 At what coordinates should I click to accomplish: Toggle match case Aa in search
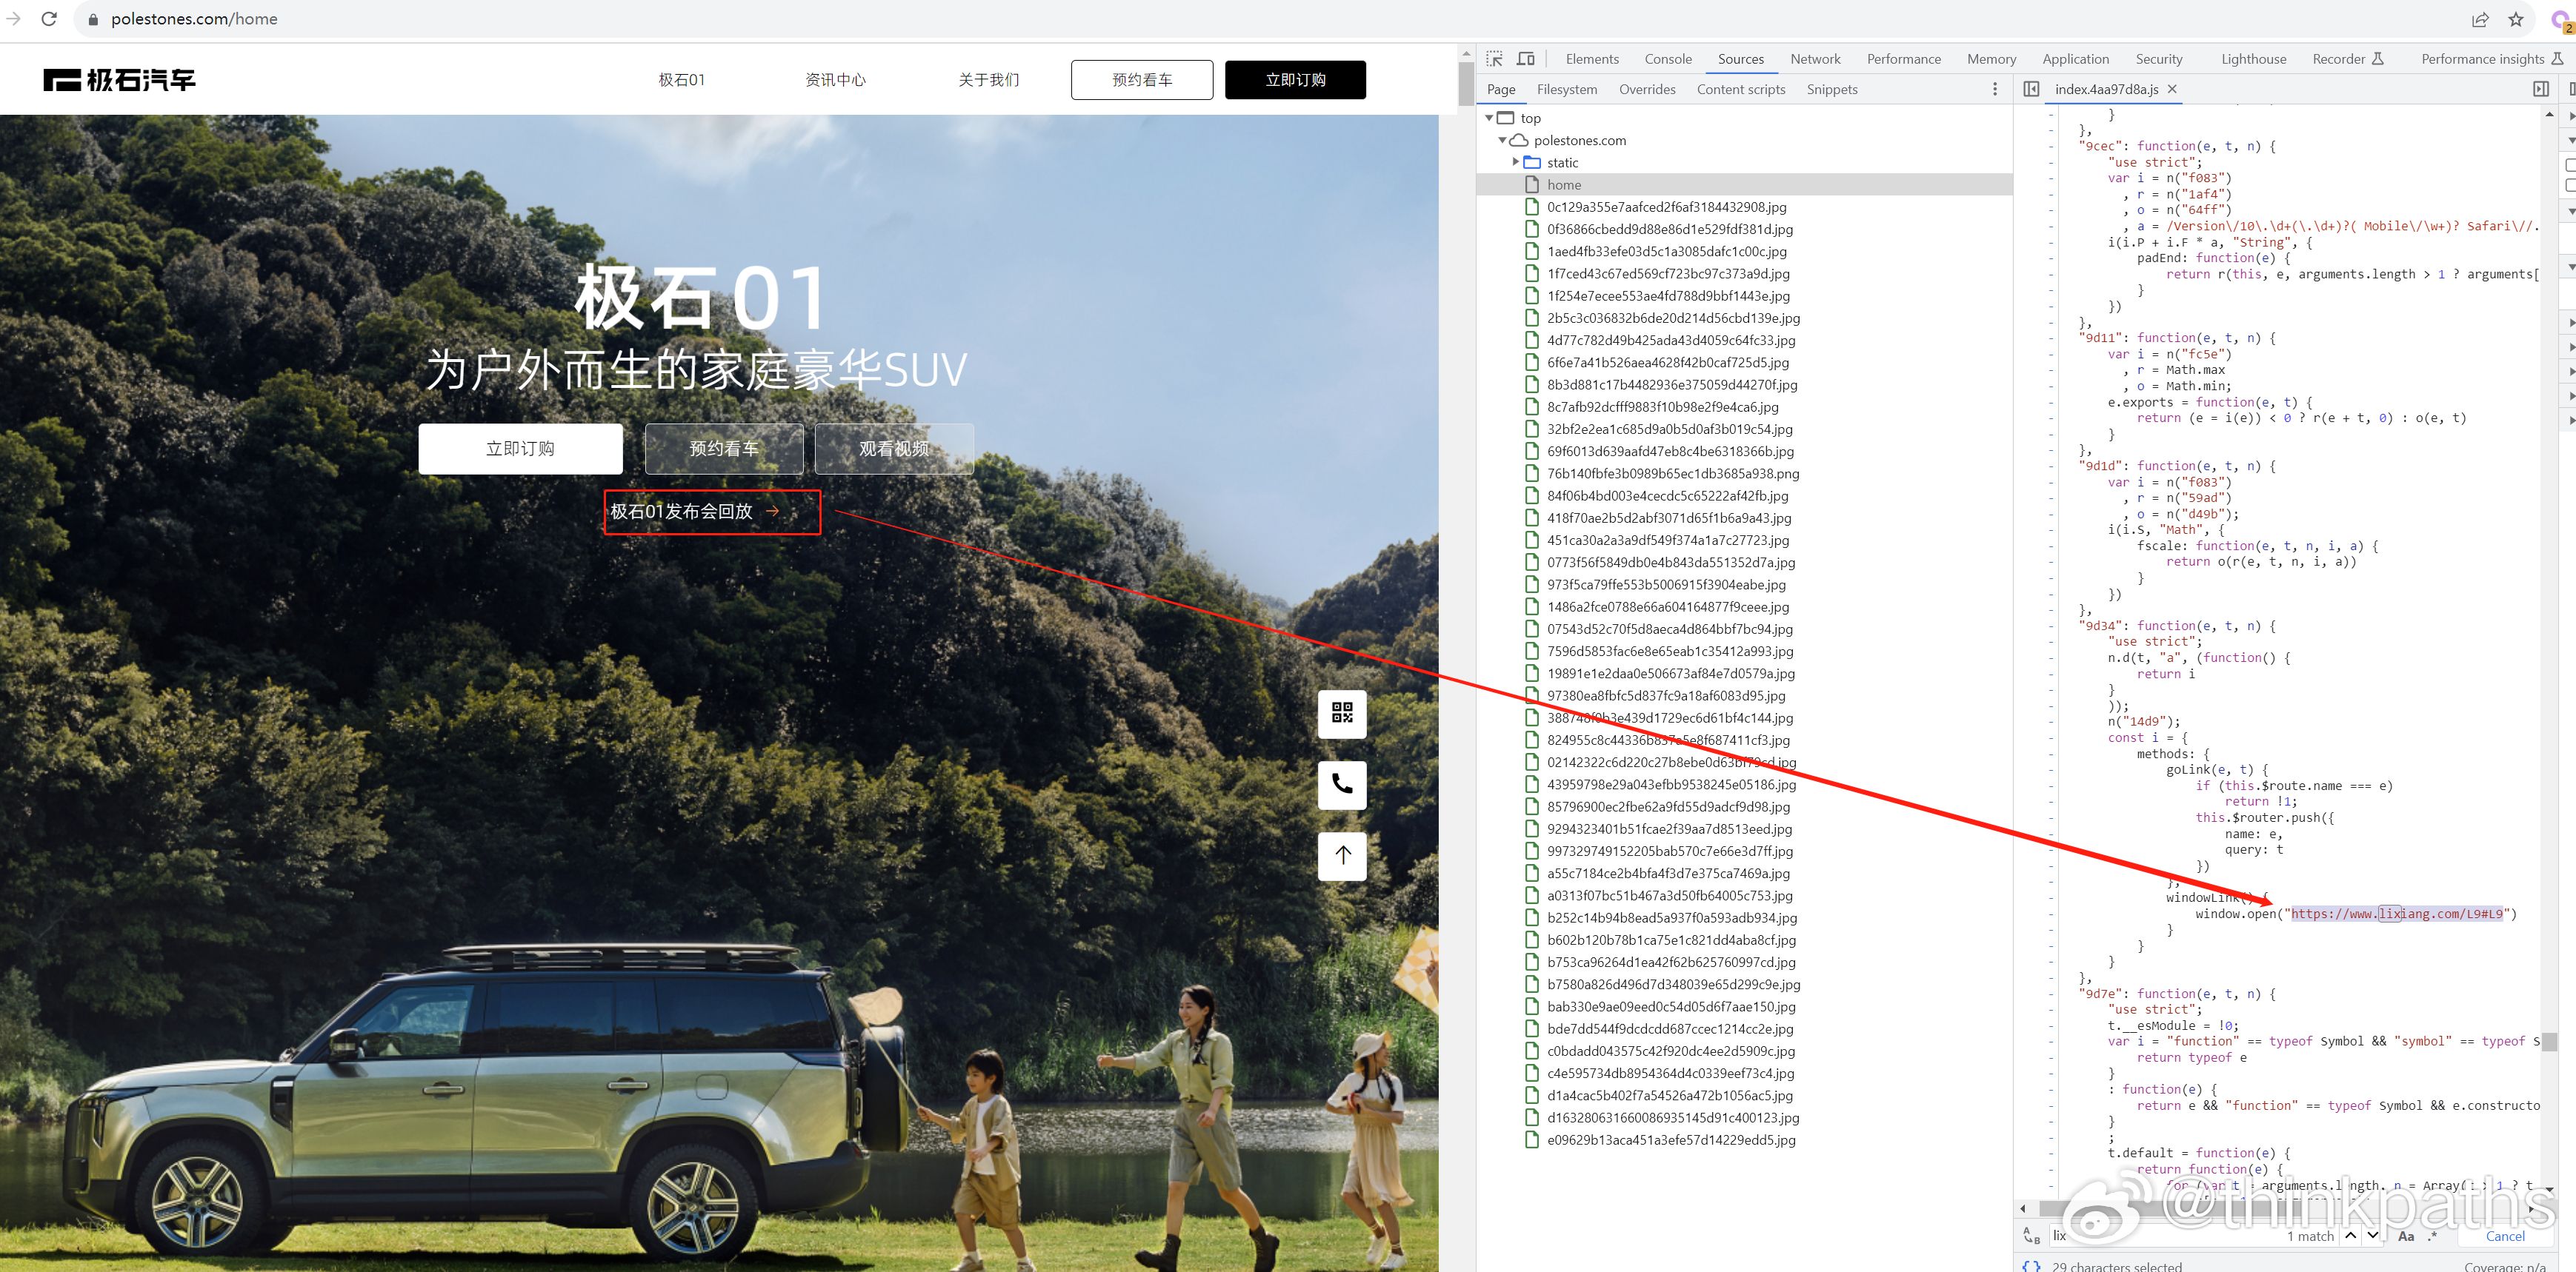[2406, 1236]
